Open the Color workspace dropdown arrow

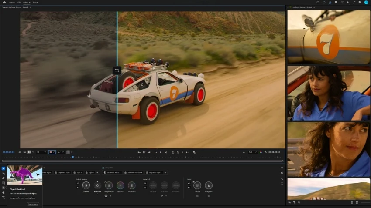30,2
